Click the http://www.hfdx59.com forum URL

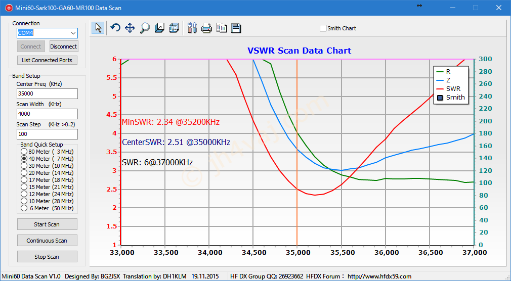click(x=379, y=276)
